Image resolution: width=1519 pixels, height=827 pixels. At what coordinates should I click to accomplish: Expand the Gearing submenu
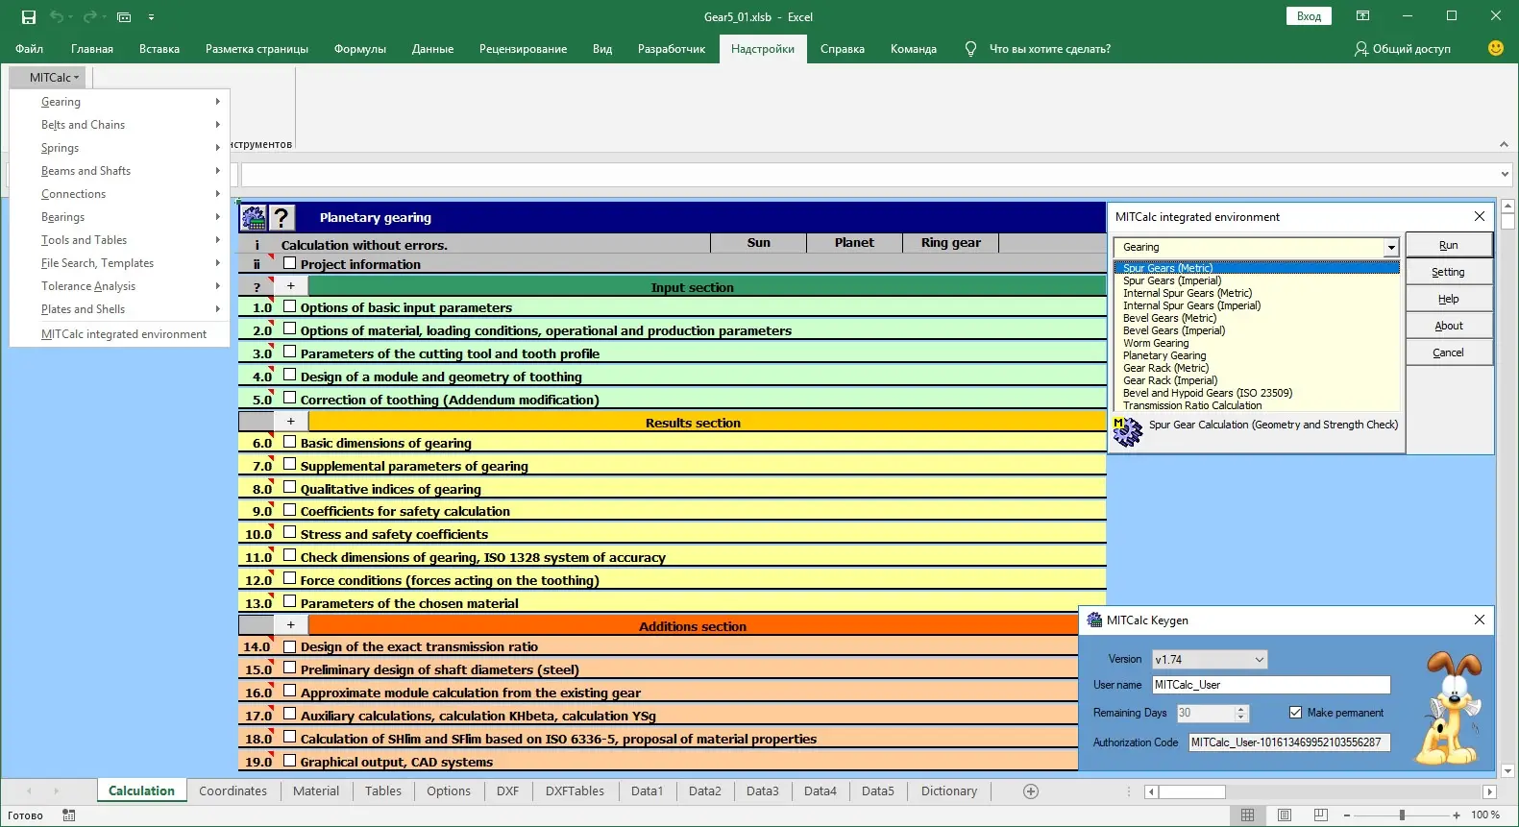coord(120,102)
